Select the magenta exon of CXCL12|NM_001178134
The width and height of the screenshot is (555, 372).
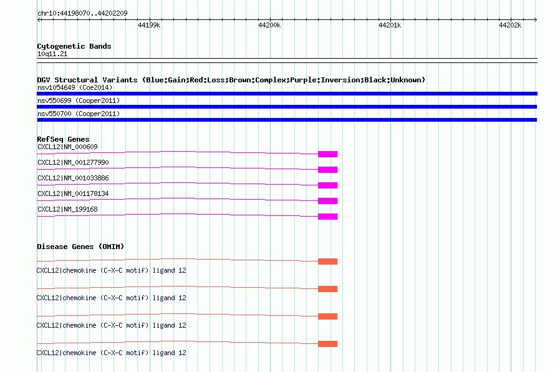pyautogui.click(x=328, y=201)
